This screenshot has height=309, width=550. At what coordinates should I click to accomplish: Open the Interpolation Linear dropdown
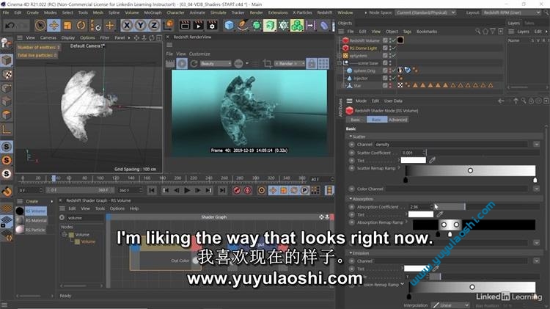tap(450, 305)
